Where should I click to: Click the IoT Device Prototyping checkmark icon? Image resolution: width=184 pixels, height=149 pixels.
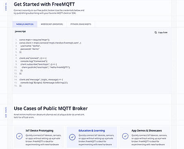point(19,136)
